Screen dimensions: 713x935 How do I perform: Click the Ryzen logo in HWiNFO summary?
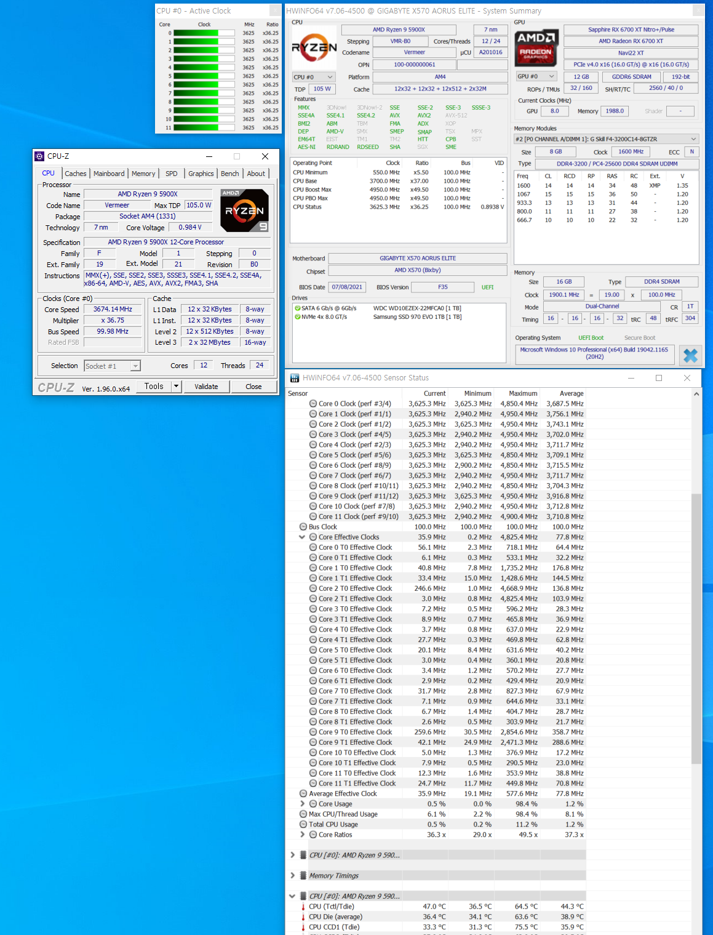(314, 47)
